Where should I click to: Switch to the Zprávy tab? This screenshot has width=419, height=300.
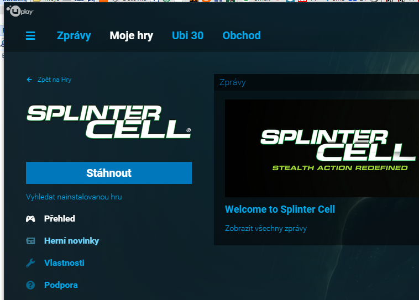74,36
